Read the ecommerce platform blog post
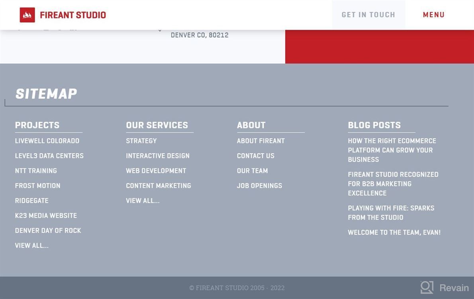Screen dimensions: 474x299 [392, 150]
